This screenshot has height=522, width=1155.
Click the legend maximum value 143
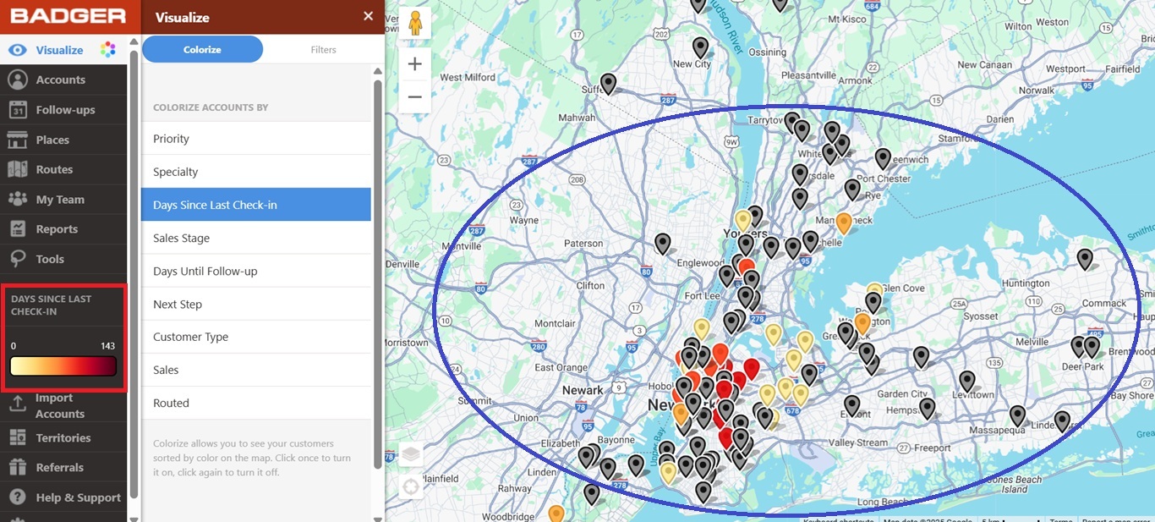click(107, 346)
